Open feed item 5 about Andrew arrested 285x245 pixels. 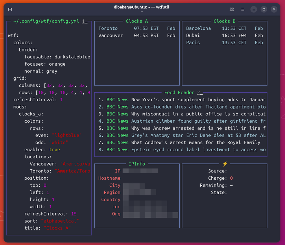click(182, 128)
